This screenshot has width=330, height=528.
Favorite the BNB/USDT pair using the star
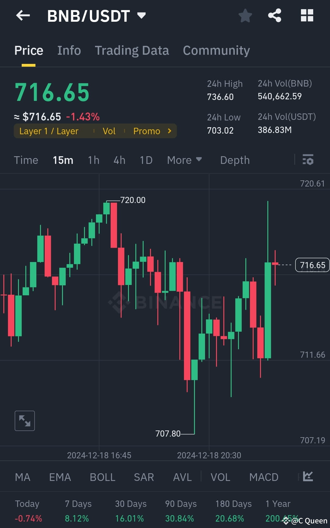click(245, 16)
